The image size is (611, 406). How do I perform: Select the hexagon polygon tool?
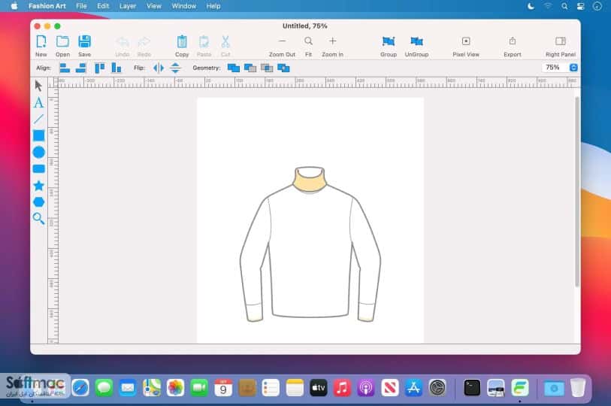(x=38, y=202)
